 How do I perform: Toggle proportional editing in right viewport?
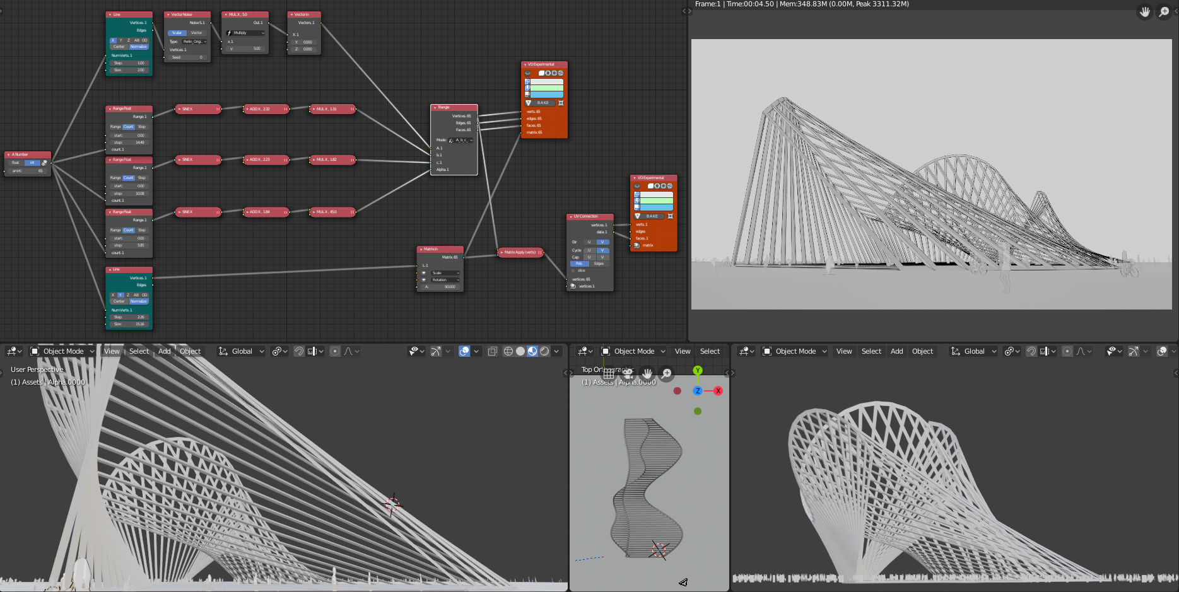click(x=1067, y=351)
